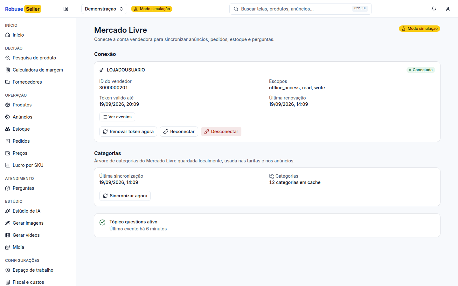Screen dimensions: 458x286
Task: Click the Preços wallet icon
Action: pos(8,153)
